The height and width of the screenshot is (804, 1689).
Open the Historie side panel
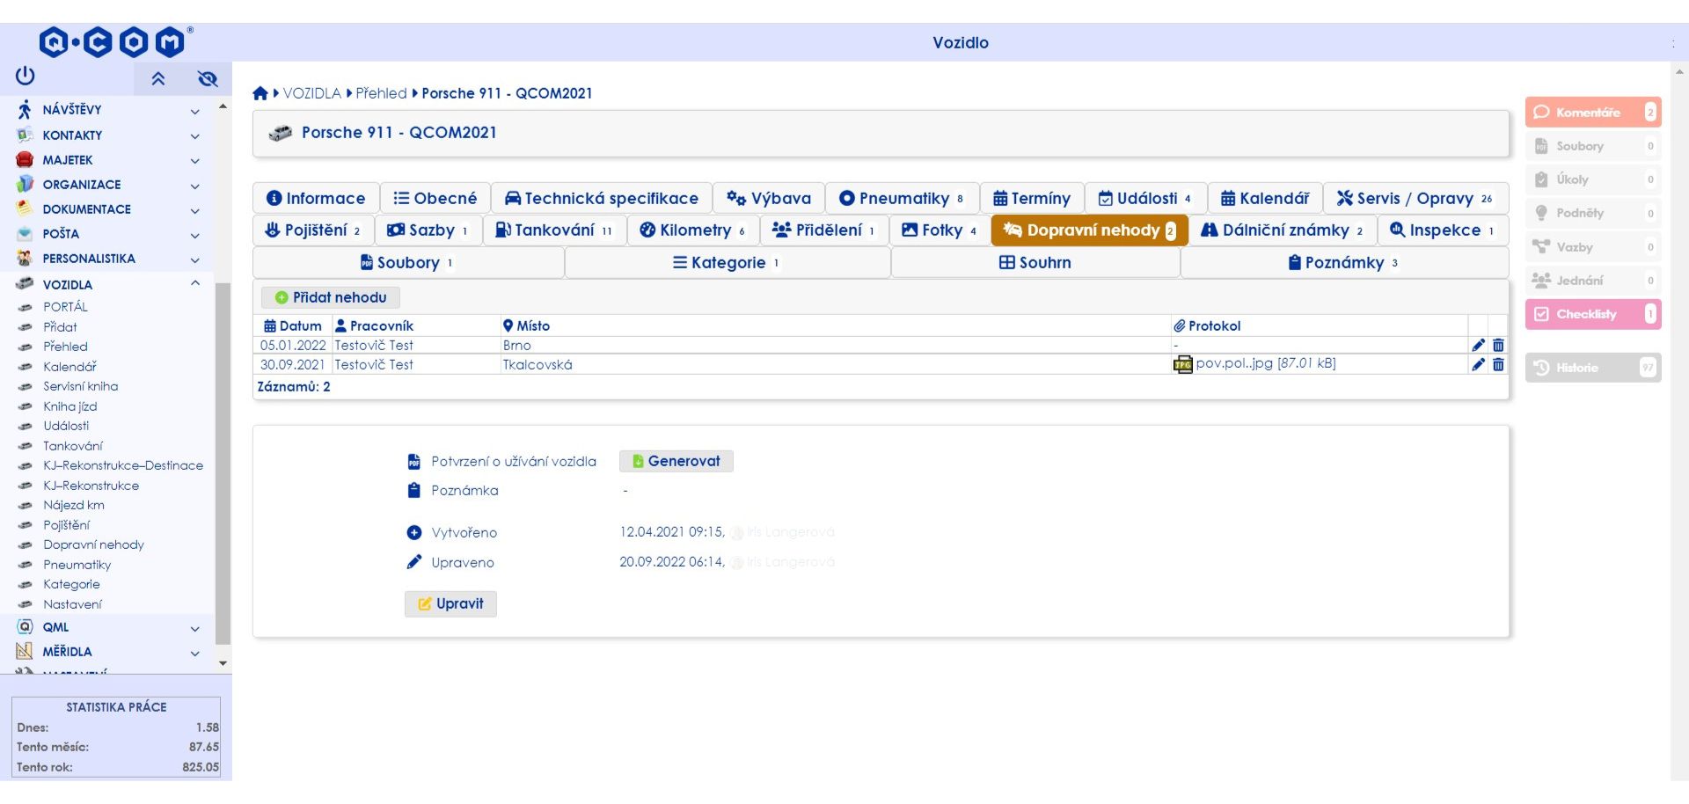[x=1593, y=368]
